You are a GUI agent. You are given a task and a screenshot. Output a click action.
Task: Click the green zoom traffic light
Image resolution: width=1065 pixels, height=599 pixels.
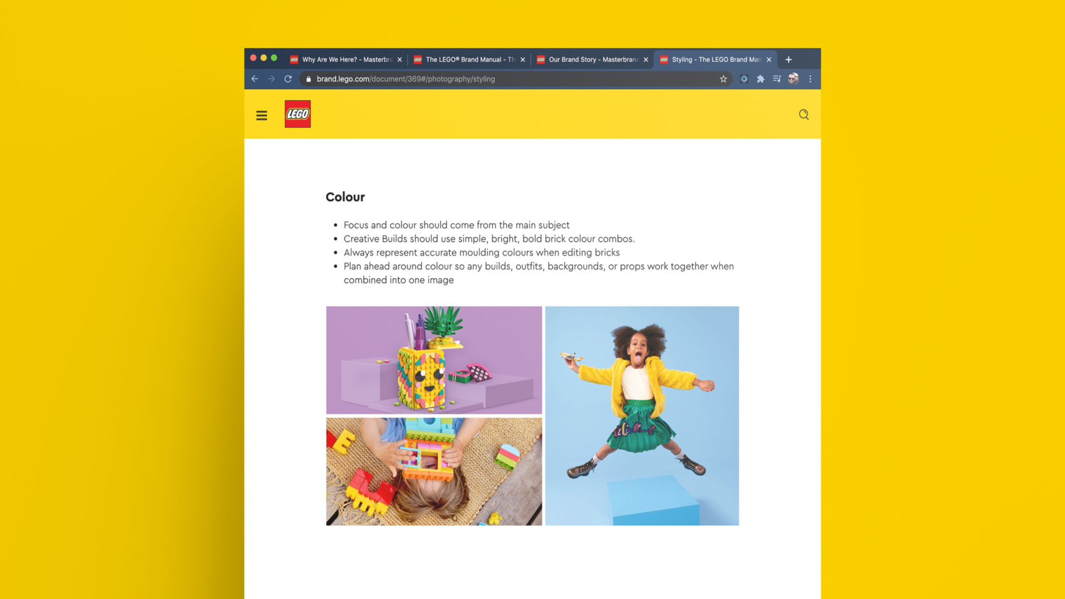tap(273, 57)
